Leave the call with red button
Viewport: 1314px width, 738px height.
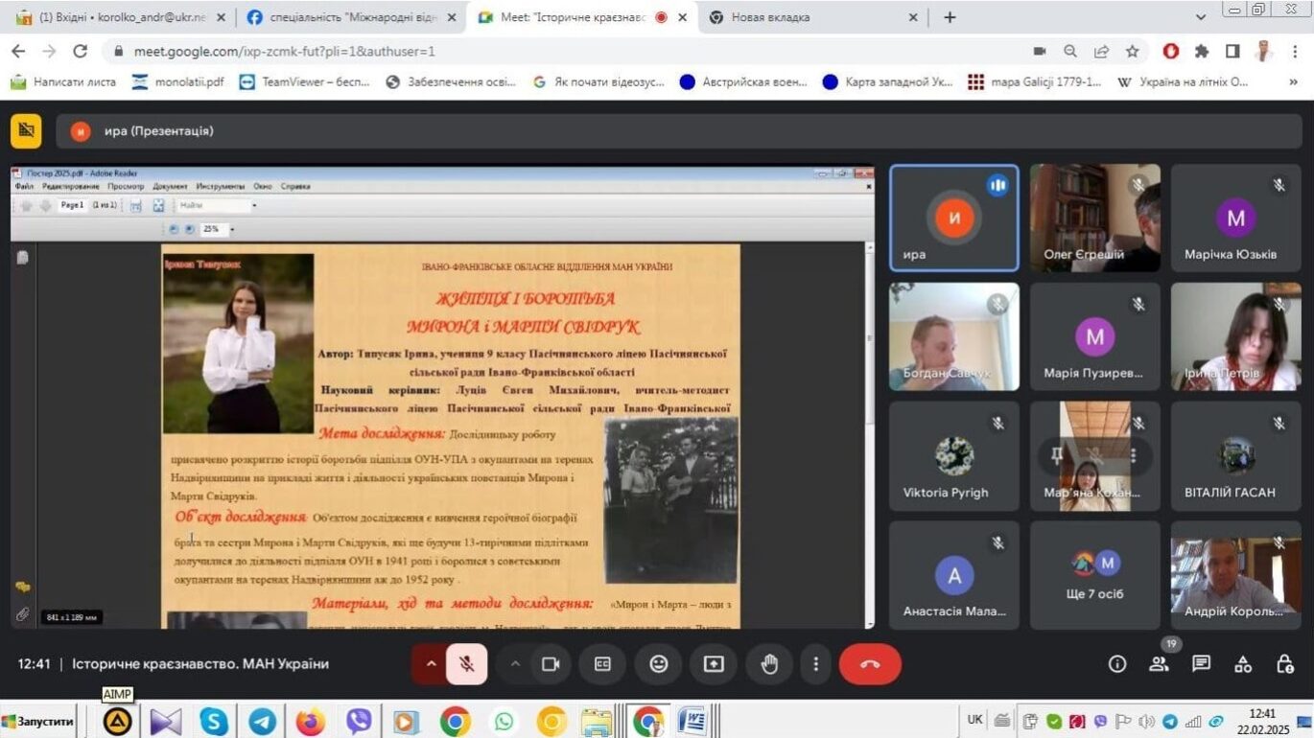(x=870, y=664)
